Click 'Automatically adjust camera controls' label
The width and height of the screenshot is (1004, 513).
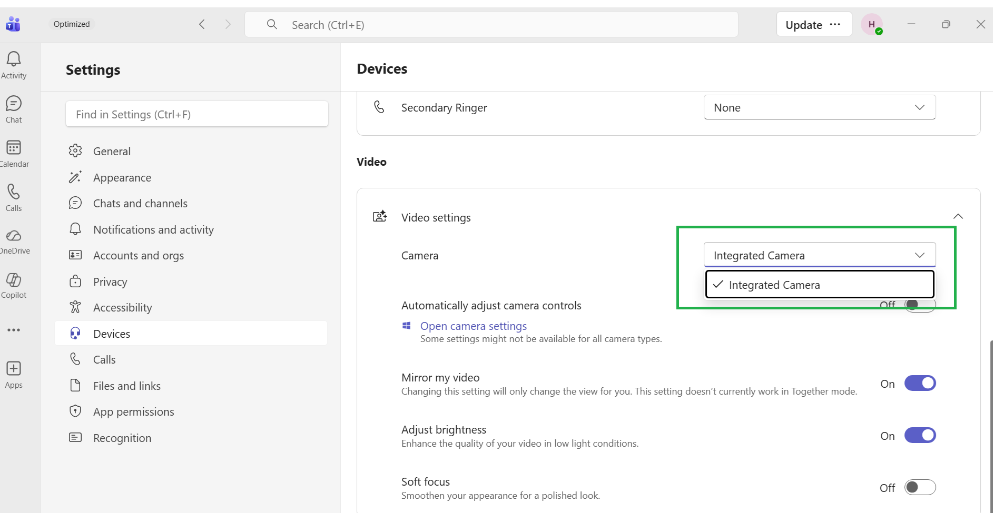pyautogui.click(x=491, y=305)
